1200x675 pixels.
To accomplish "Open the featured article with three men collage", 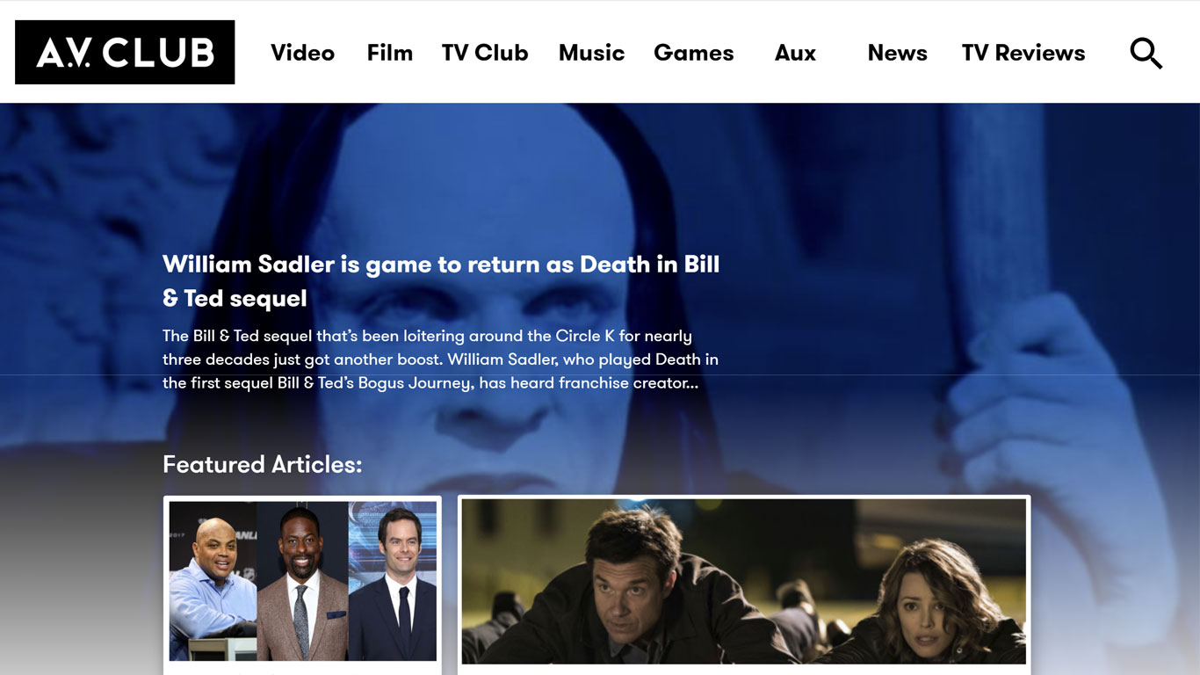I will tap(302, 582).
